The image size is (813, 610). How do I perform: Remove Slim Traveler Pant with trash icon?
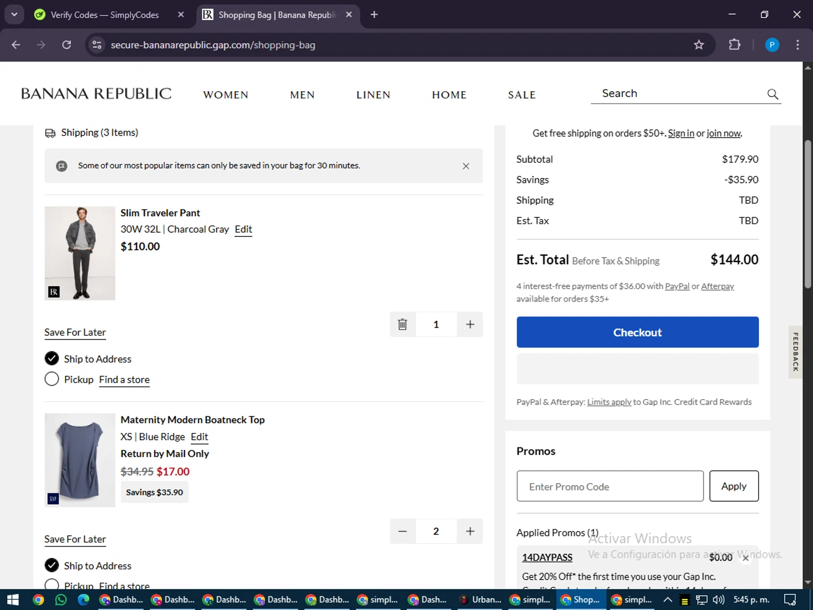[403, 324]
